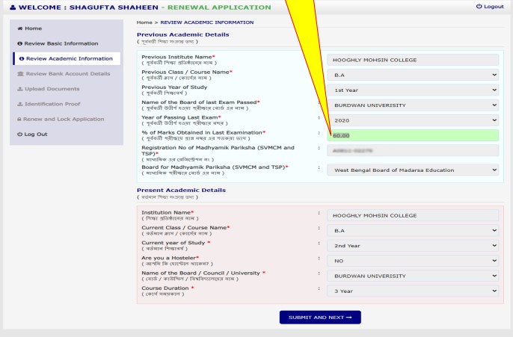Click the power icon beside Log Out
The height and width of the screenshot is (337, 513).
point(20,134)
